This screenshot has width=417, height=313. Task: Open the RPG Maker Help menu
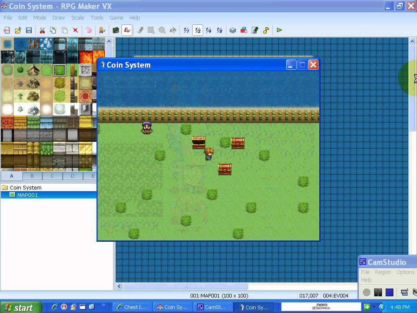coord(135,17)
